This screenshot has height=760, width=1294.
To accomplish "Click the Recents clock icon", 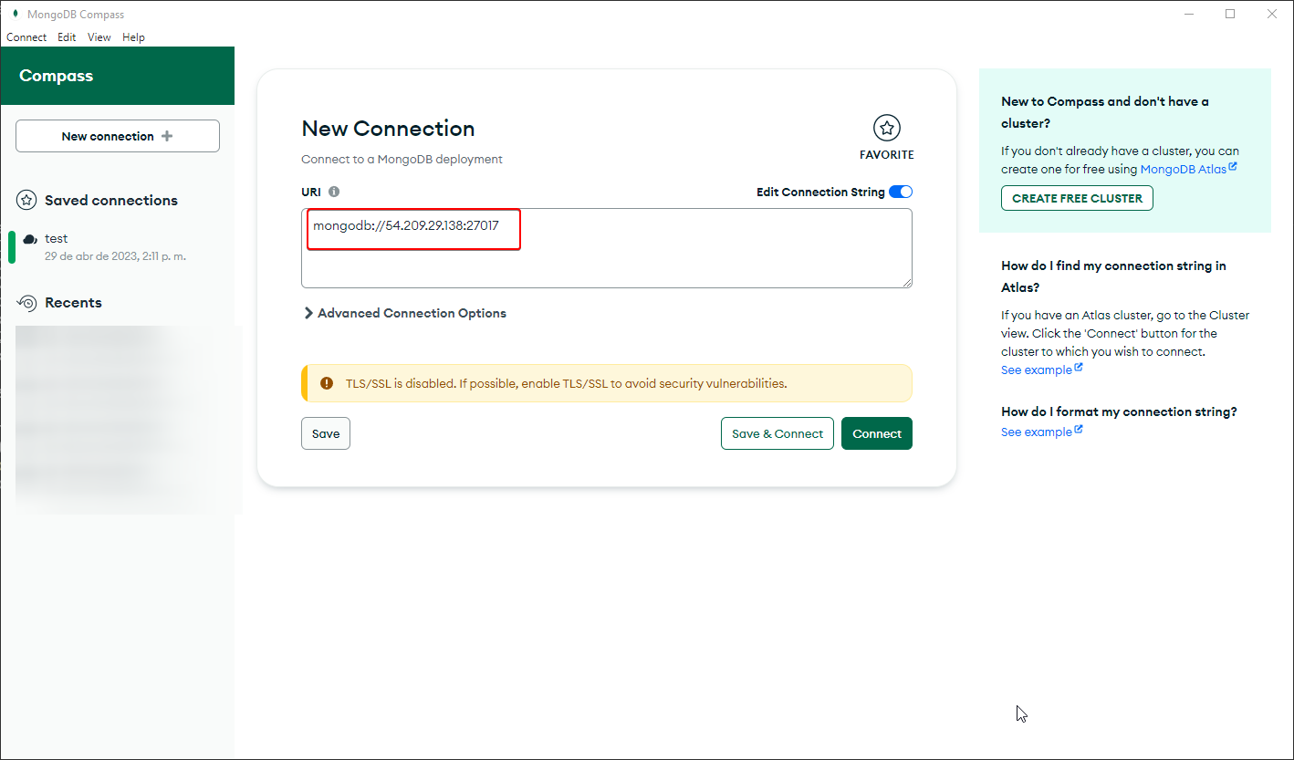I will point(27,303).
